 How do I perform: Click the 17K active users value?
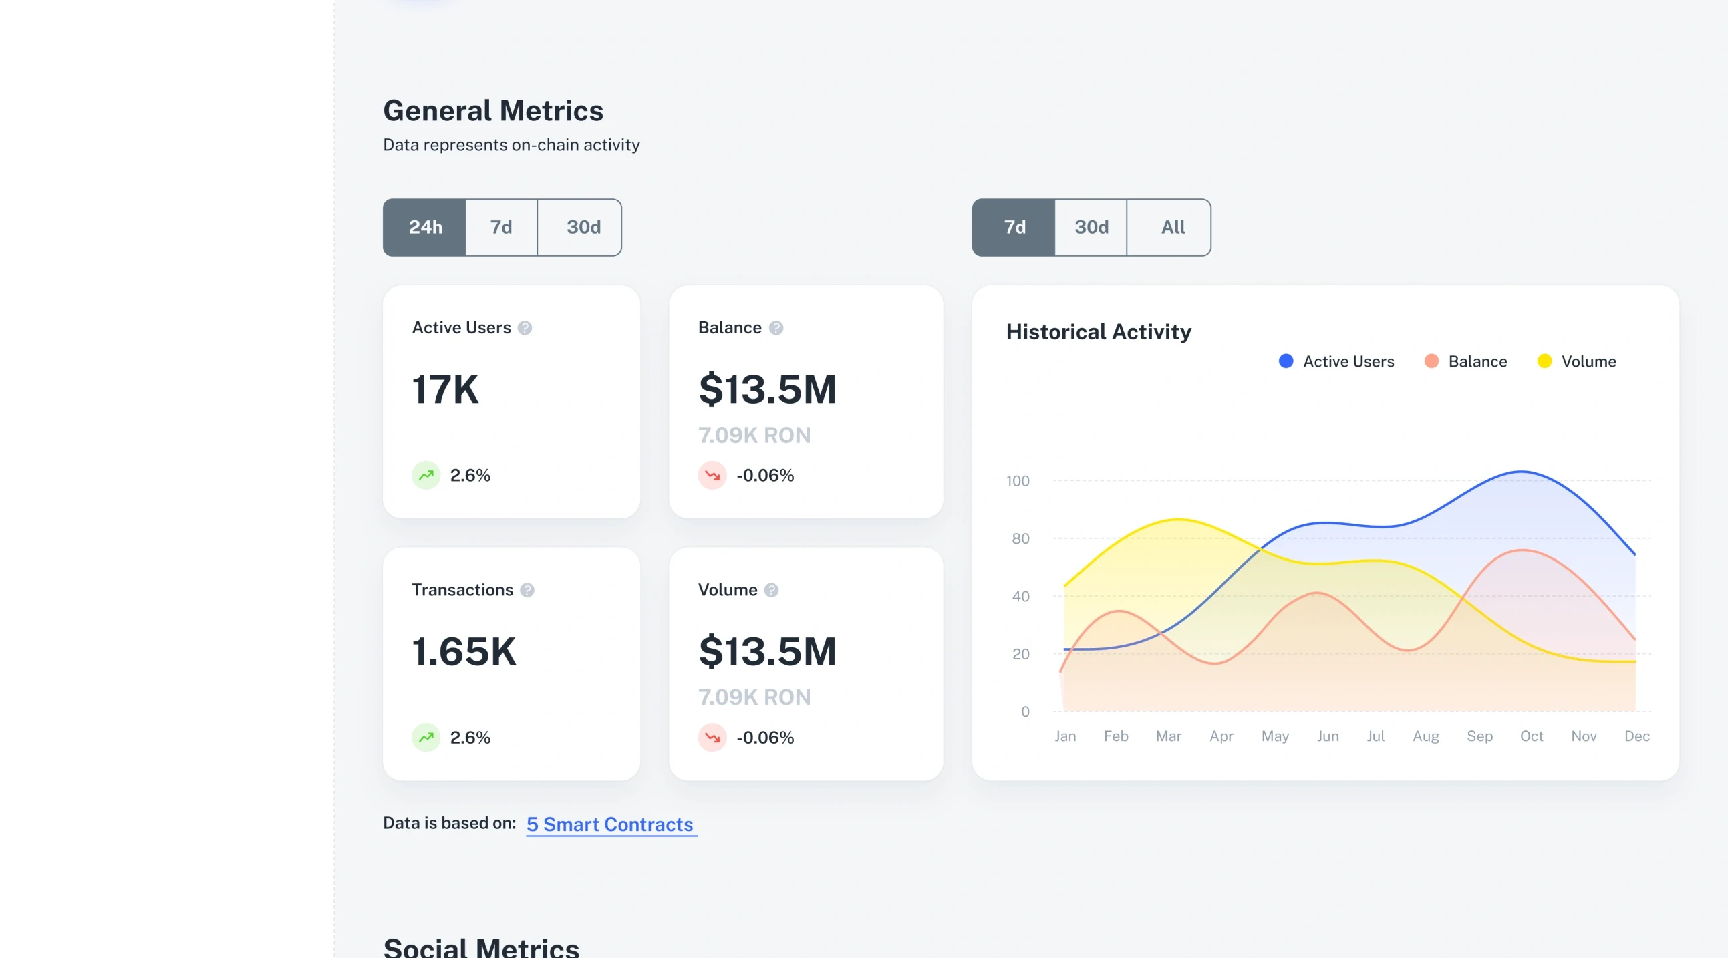(446, 389)
